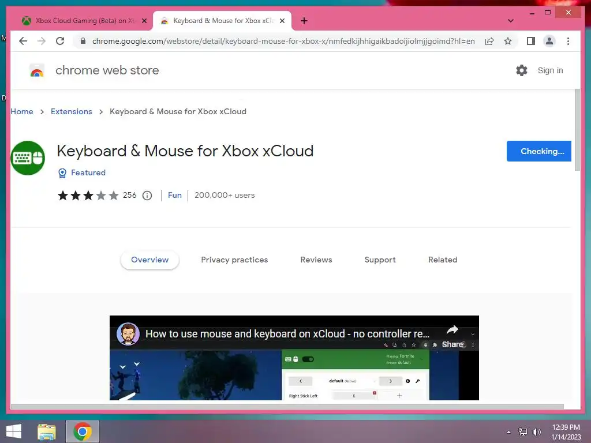Open the Chrome side panel
591x443 pixels.
tap(531, 41)
